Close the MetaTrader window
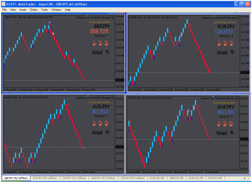The height and width of the screenshot is (182, 252). tap(248, 4)
